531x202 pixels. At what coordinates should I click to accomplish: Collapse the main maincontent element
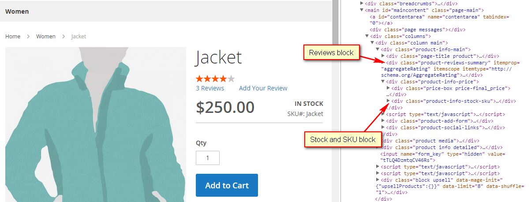pos(362,10)
